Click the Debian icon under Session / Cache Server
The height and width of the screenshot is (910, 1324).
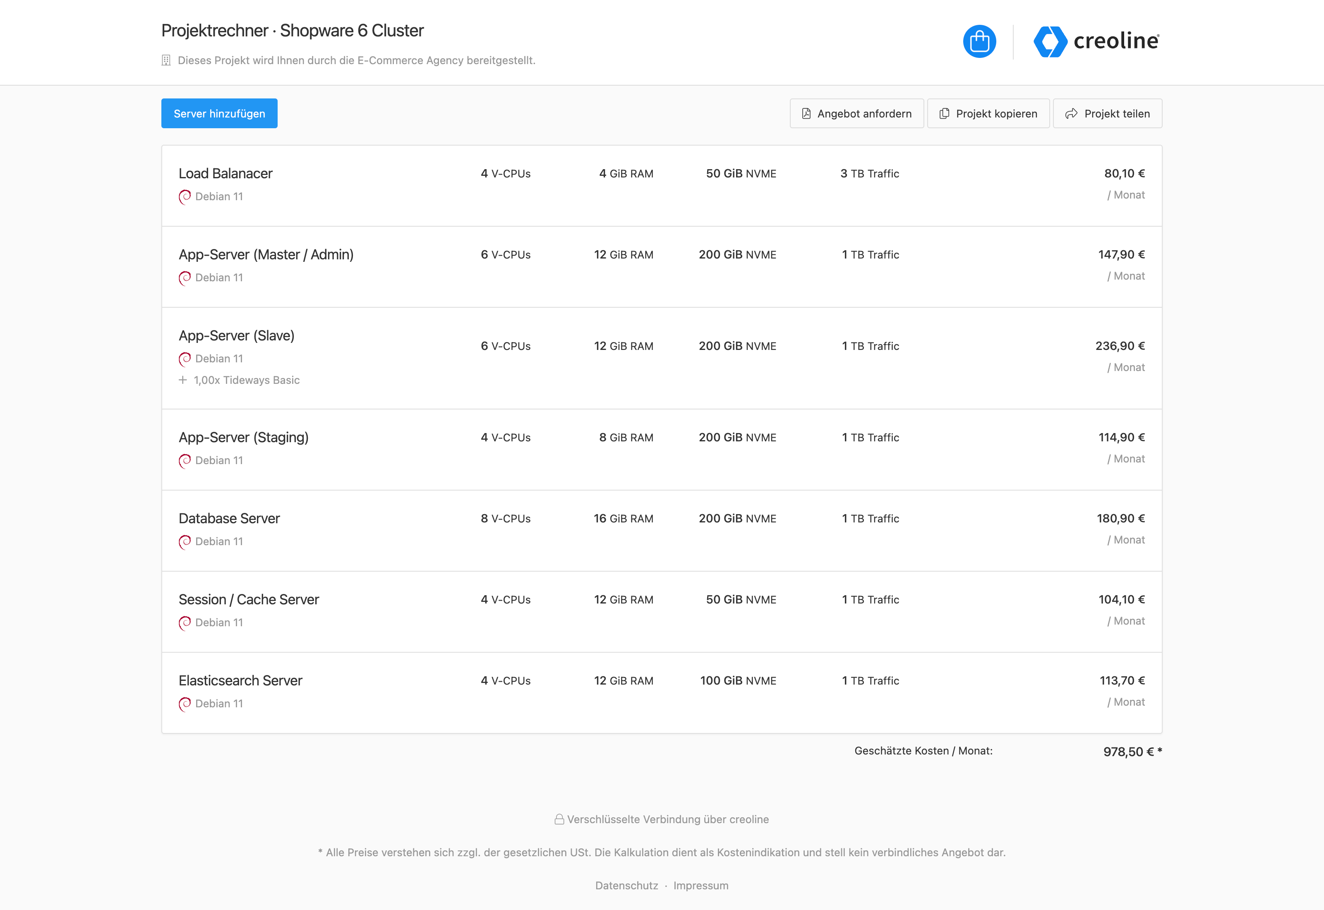point(185,623)
